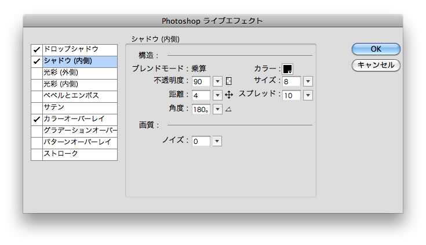Select グラデーションオーバーレイ in the effects list
The width and height of the screenshot is (426, 245).
click(x=80, y=131)
